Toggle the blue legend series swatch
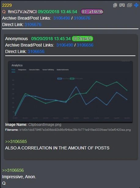 click(x=60, y=79)
